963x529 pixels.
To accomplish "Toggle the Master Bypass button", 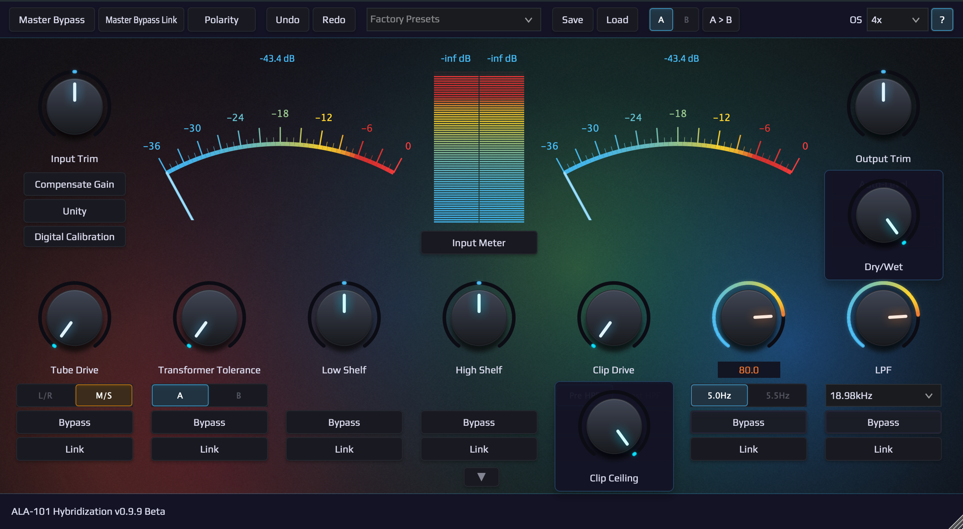I will (x=52, y=20).
